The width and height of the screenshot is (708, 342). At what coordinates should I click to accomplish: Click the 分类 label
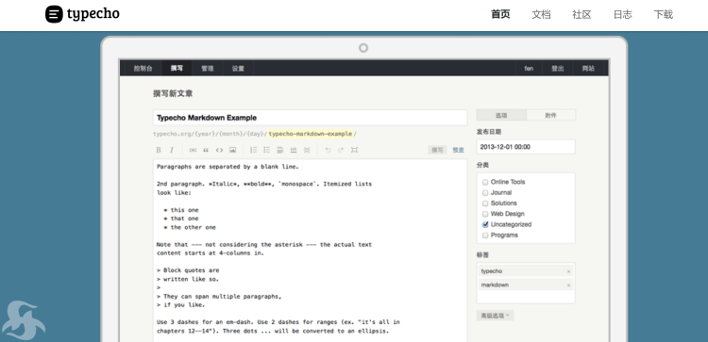point(482,166)
